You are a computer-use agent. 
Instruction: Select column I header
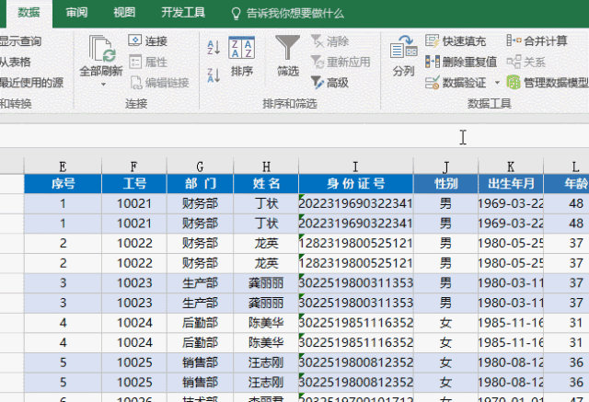click(355, 167)
